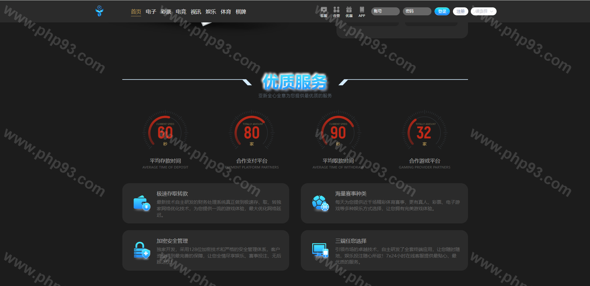
Task: Click the 账号 account input field
Action: pos(385,11)
